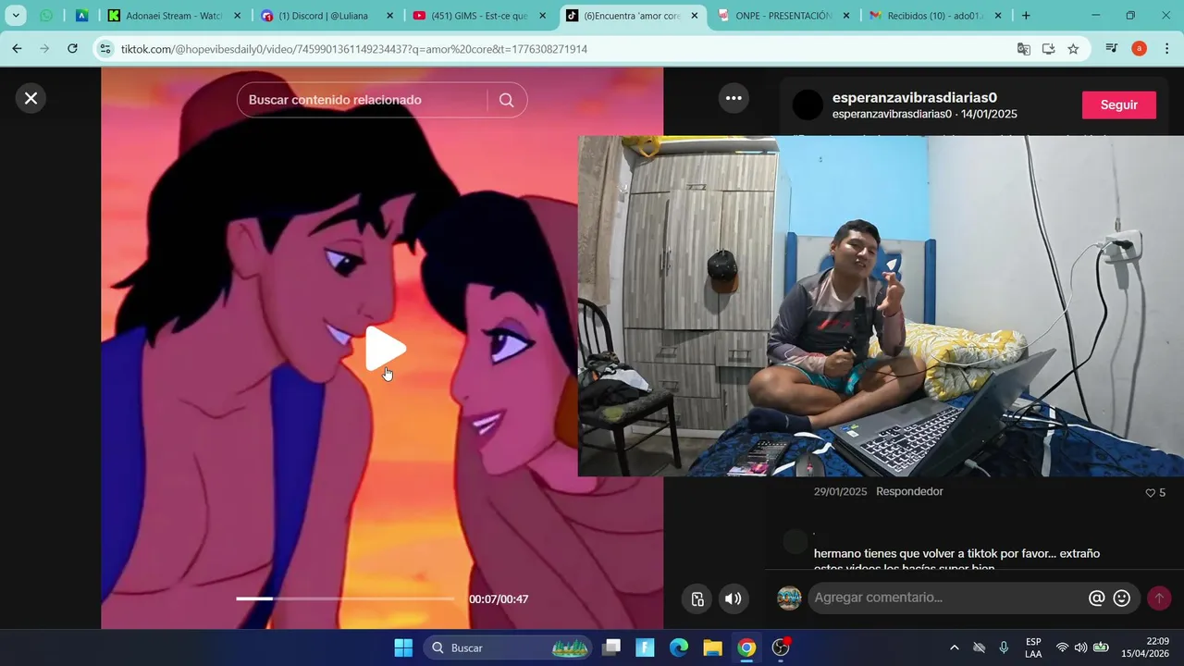The height and width of the screenshot is (666, 1184).
Task: Open the three-dots more options menu
Action: 734,98
